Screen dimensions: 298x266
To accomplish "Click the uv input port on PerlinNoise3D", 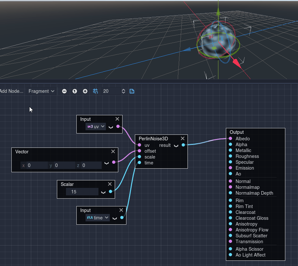I will point(139,145).
